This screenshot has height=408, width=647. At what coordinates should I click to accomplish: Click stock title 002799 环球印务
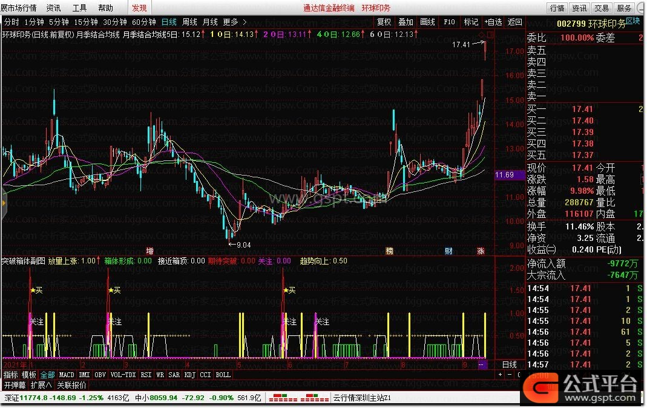point(591,24)
